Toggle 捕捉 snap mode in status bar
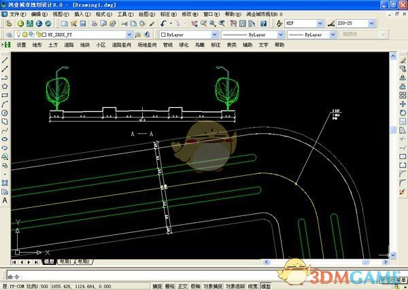Image resolution: width=408 pixels, height=290 pixels. (x=157, y=287)
